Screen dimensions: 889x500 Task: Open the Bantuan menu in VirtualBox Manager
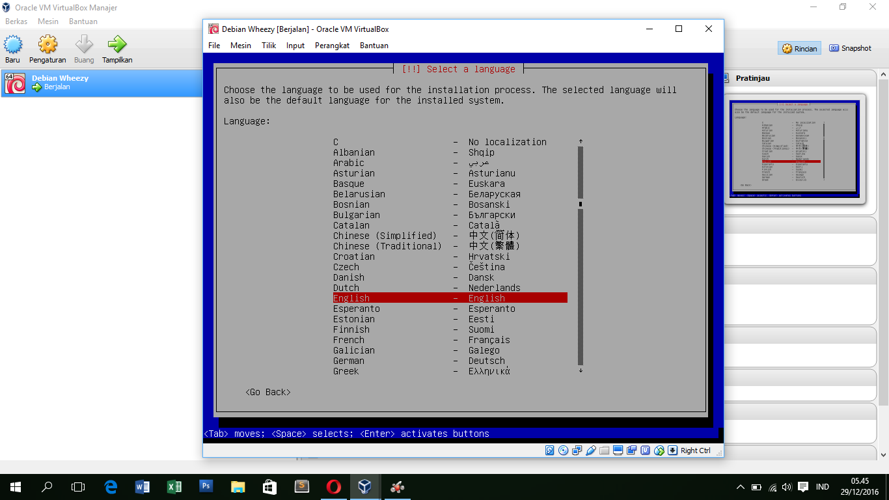coord(83,21)
